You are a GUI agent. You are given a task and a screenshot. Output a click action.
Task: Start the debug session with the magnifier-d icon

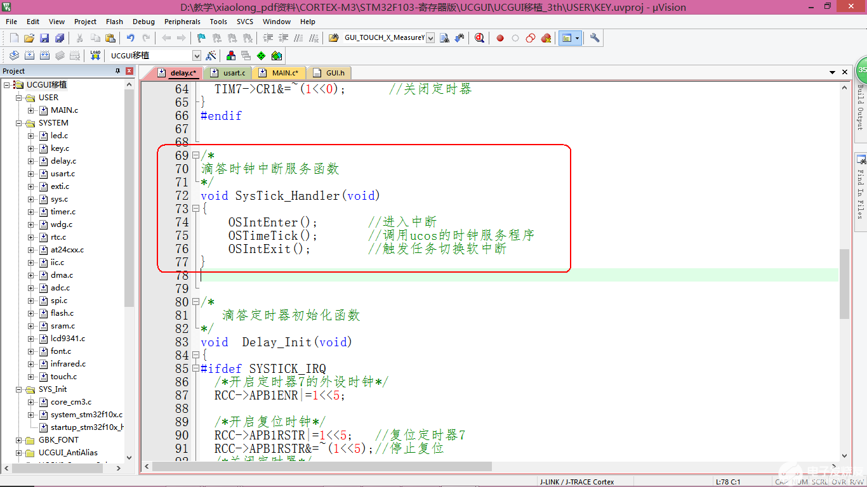[480, 38]
